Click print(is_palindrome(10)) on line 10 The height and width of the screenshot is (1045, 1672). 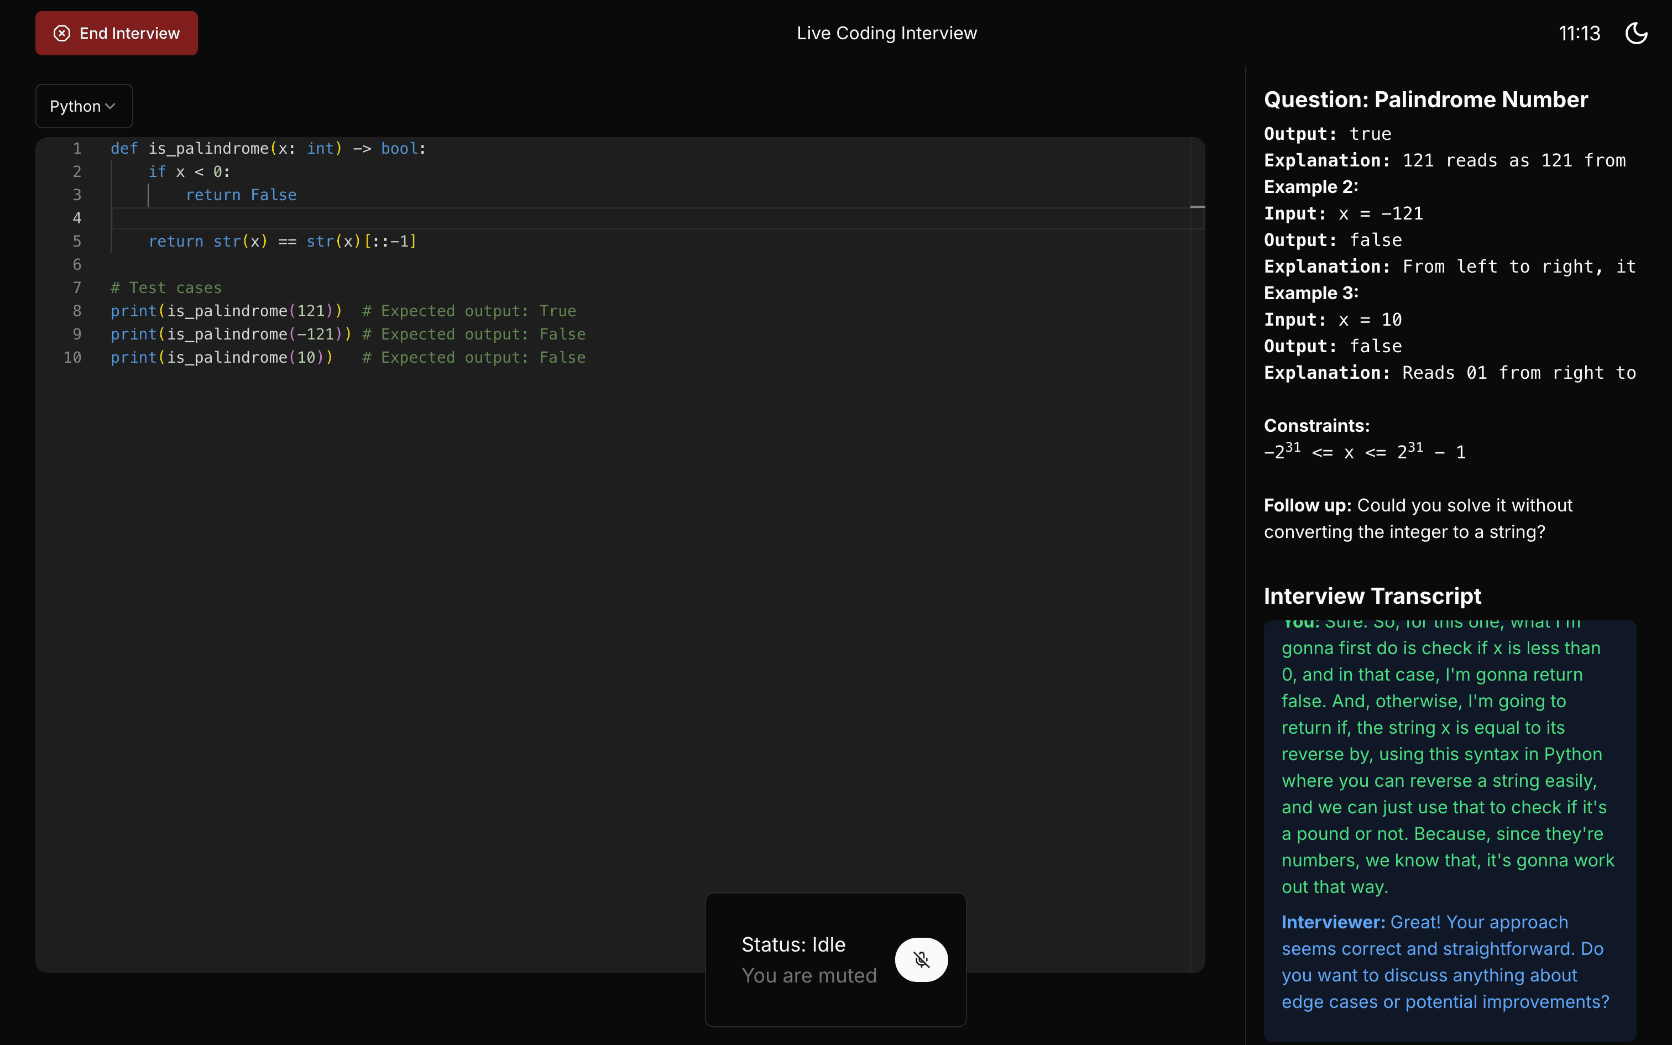coord(222,357)
